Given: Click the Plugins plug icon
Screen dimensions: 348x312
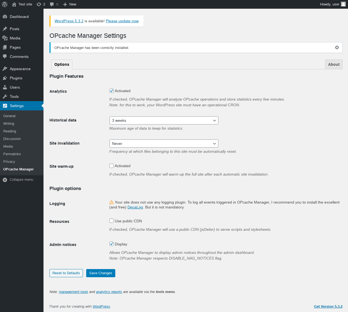Looking at the screenshot, I should coord(5,78).
